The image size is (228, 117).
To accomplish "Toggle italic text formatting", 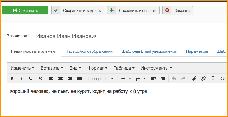I will pos(21,79).
